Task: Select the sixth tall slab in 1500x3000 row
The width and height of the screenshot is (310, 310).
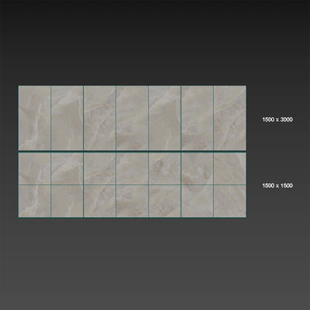Action: (197, 118)
